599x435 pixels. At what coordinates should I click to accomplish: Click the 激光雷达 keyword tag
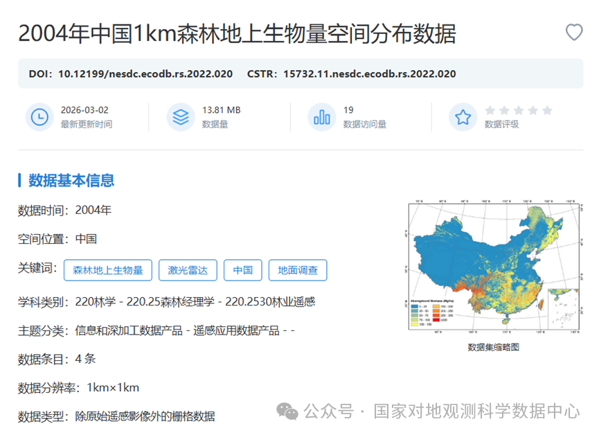click(x=188, y=270)
